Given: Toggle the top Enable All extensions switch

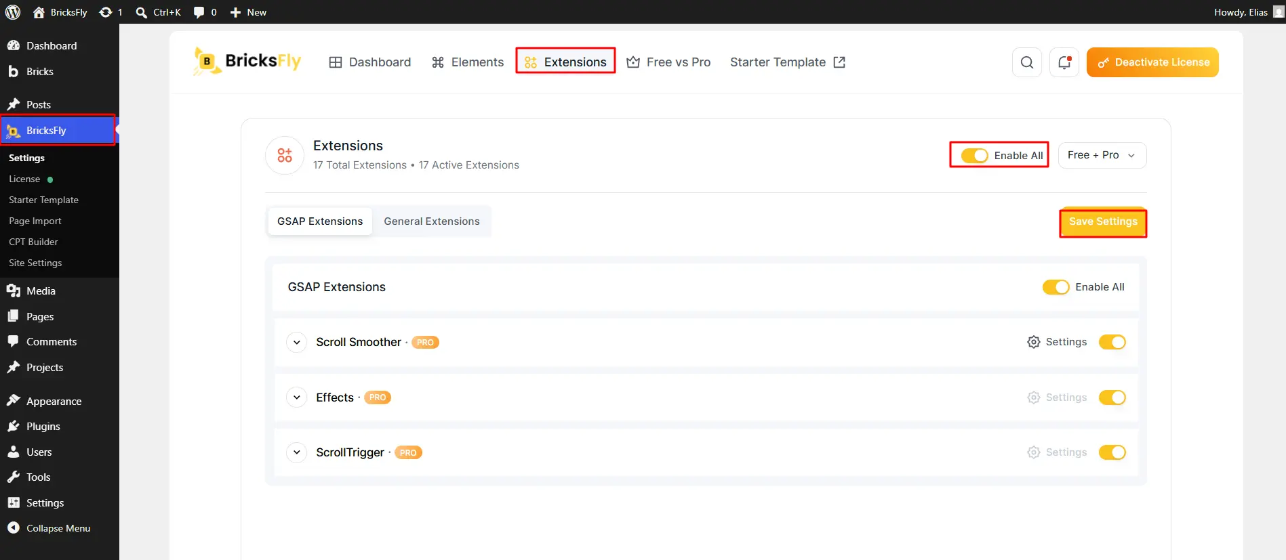Looking at the screenshot, I should point(975,155).
